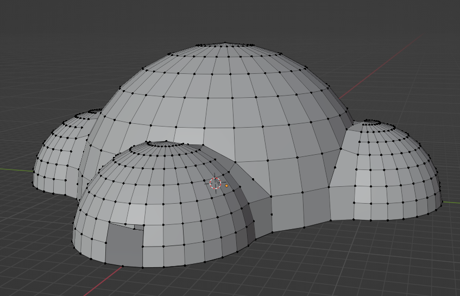The height and width of the screenshot is (296, 460).
Task: Select the apex vertex of the large dome
Action: tap(225, 43)
